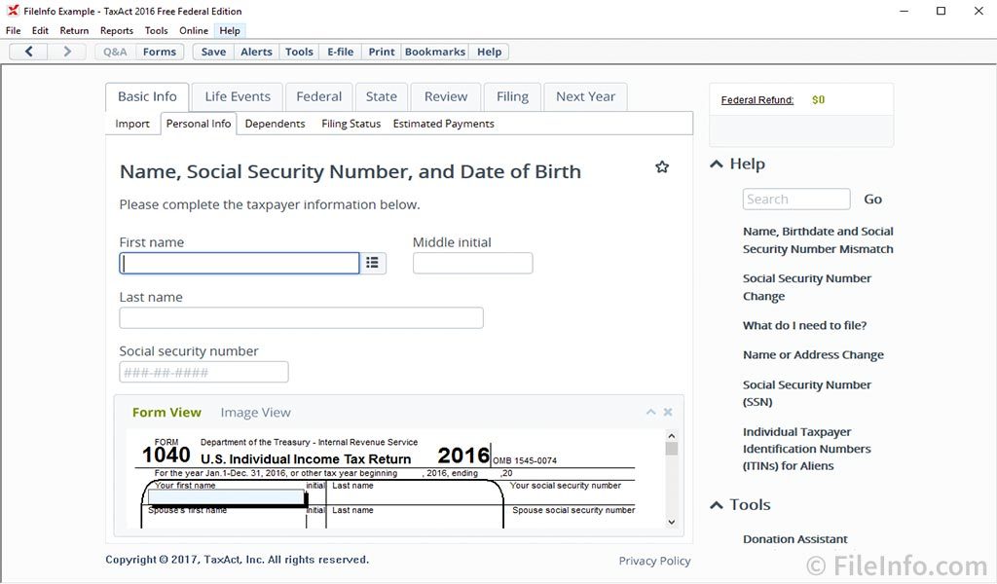Click the form preview scrollbar up arrow
The image size is (997, 584).
[672, 436]
